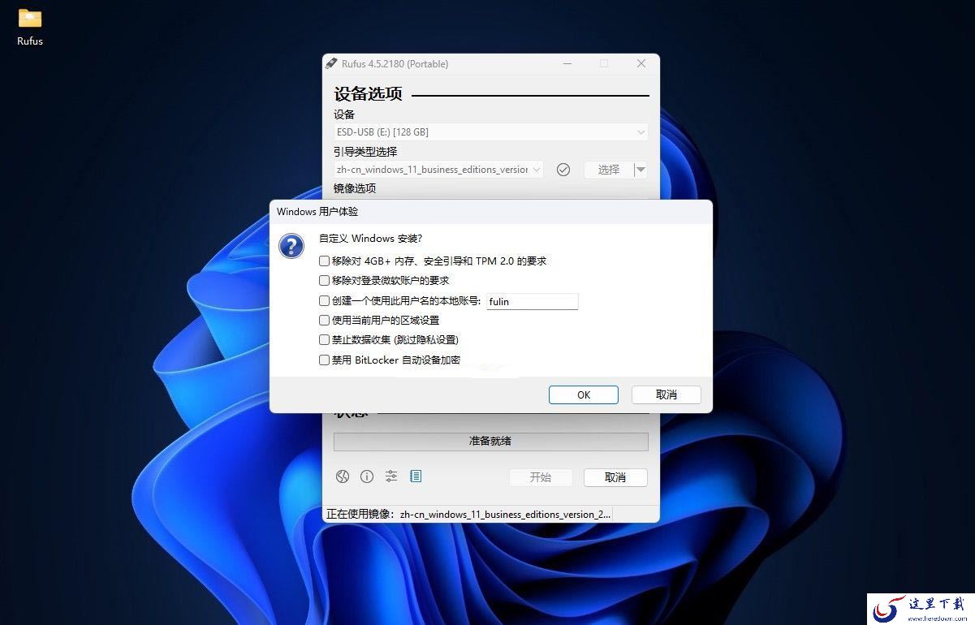
Task: Open the arrow next to 选择 button
Action: tap(641, 170)
